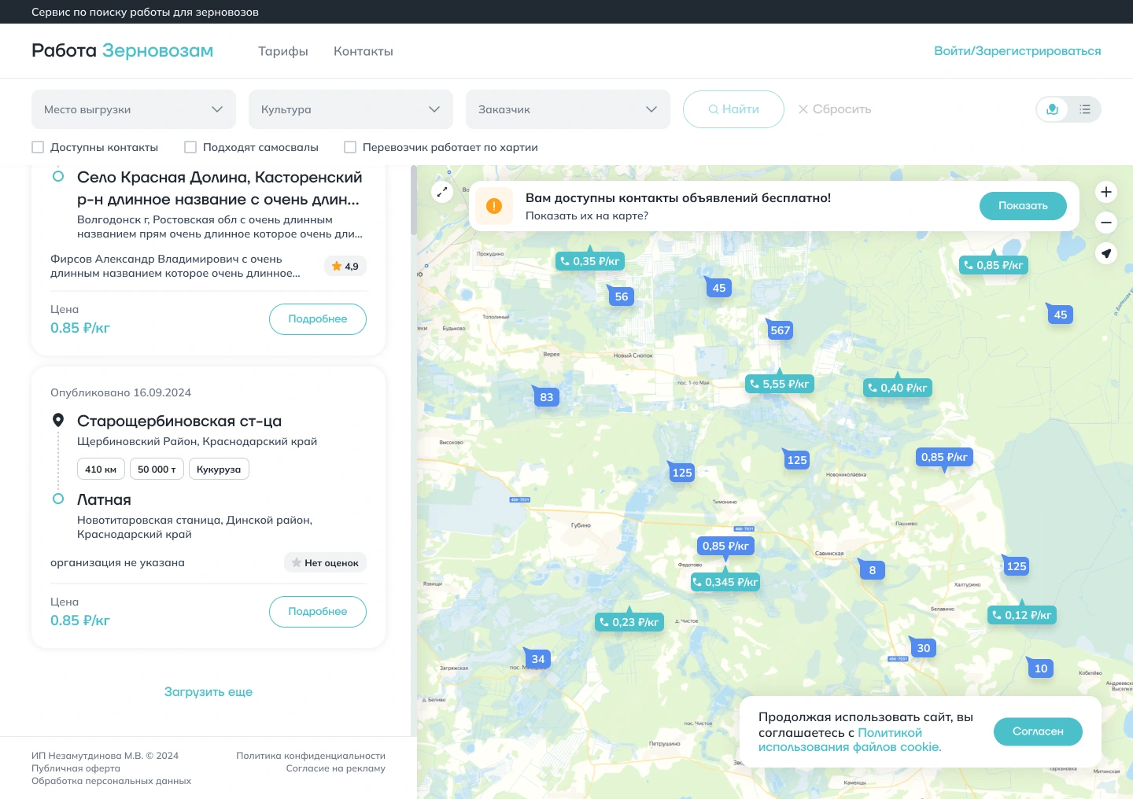Locate my position on the map
This screenshot has width=1133, height=799.
[x=1106, y=253]
